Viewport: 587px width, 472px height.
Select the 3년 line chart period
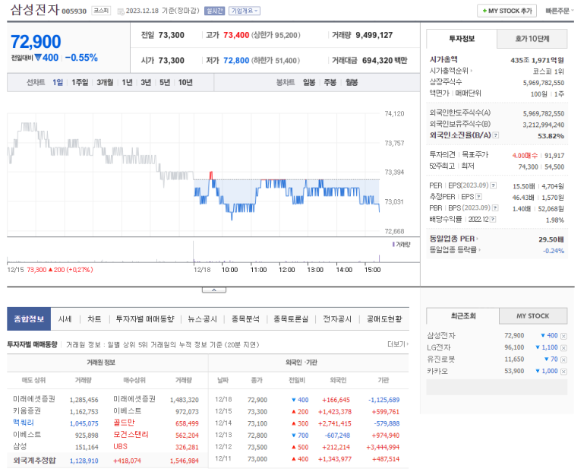(146, 82)
